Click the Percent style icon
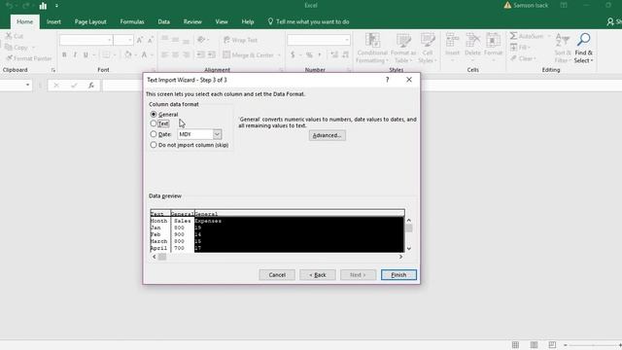This screenshot has width=622, height=350. tap(309, 54)
